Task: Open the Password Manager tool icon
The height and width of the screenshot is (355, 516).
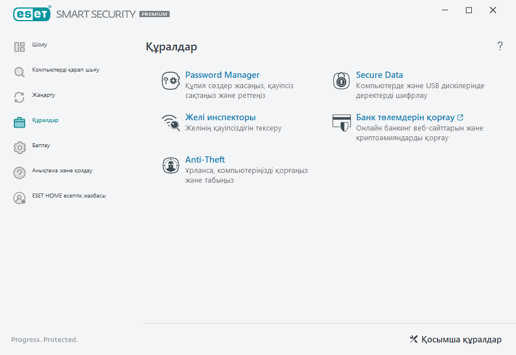Action: [170, 81]
